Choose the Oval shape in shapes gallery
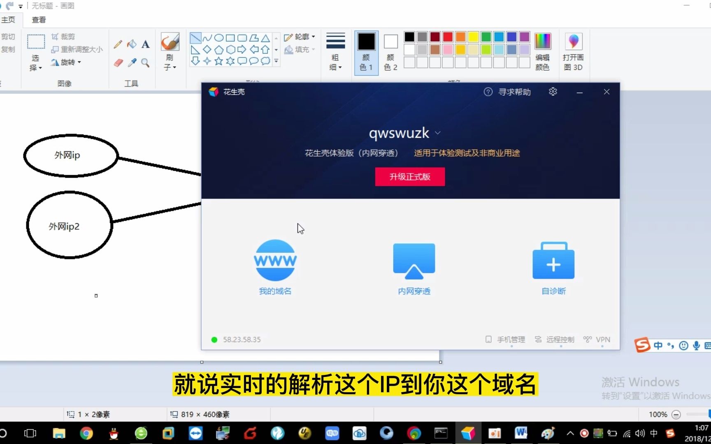Viewport: 711px width, 444px height. (x=219, y=38)
